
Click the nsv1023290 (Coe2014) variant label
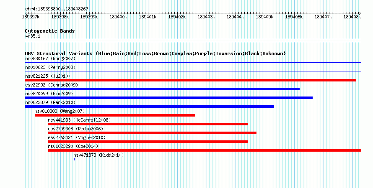coord(73,146)
